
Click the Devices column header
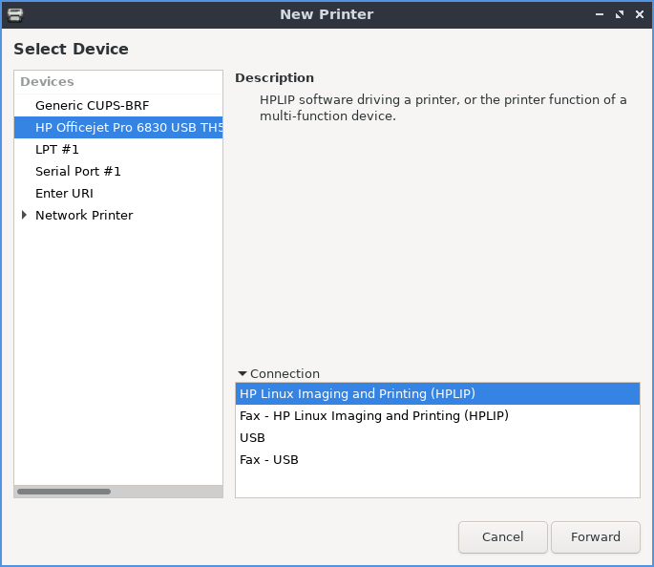(x=48, y=82)
